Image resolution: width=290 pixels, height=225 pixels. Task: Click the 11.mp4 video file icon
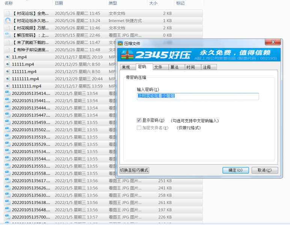coord(8,57)
